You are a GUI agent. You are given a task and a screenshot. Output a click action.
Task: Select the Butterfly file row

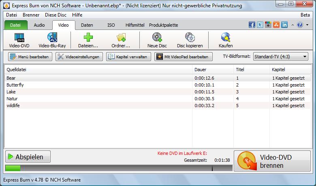point(158,85)
